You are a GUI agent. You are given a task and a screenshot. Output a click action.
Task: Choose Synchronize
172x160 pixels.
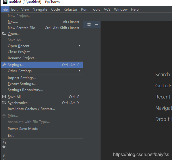tap(42, 103)
